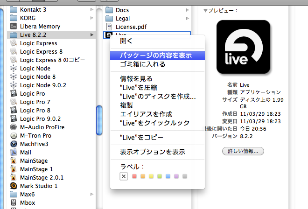Image resolution: width=308 pixels, height=209 pixels.
Task: Apply the yellow label color
Action: click(x=151, y=176)
